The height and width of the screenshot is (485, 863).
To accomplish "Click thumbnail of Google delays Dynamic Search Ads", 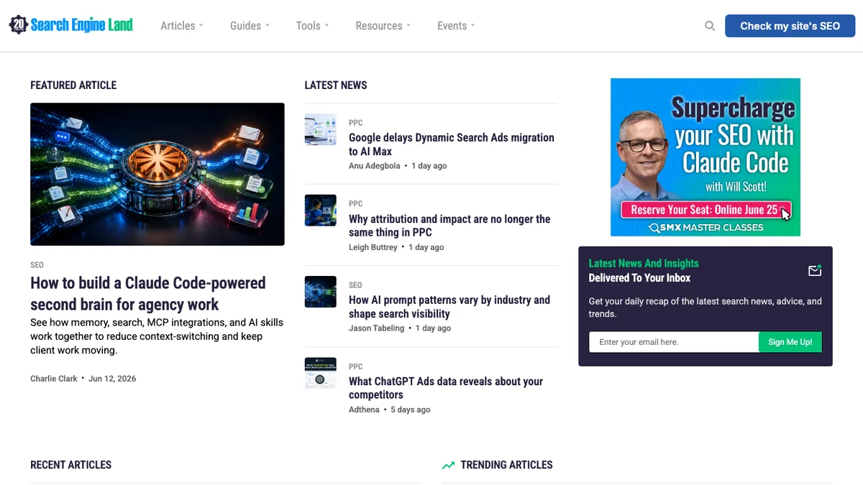I will pyautogui.click(x=320, y=129).
